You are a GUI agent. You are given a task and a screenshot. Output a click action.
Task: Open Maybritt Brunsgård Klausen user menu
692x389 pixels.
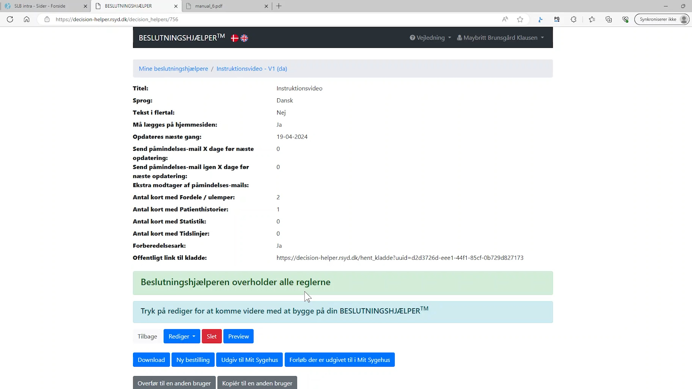(x=500, y=38)
